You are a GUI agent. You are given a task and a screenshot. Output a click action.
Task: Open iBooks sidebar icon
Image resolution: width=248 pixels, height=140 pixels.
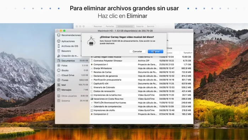[x=59, y=71]
